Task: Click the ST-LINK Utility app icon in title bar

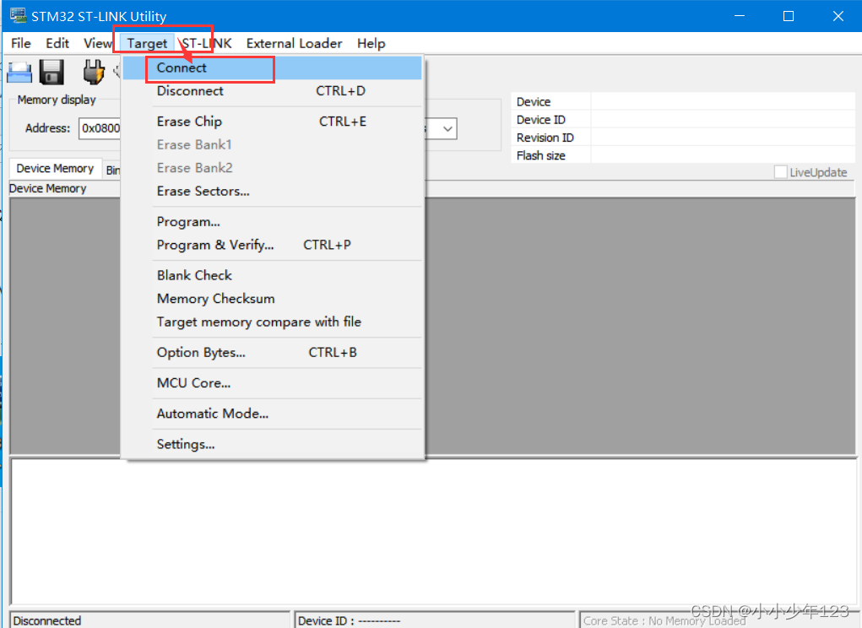Action: click(x=18, y=15)
